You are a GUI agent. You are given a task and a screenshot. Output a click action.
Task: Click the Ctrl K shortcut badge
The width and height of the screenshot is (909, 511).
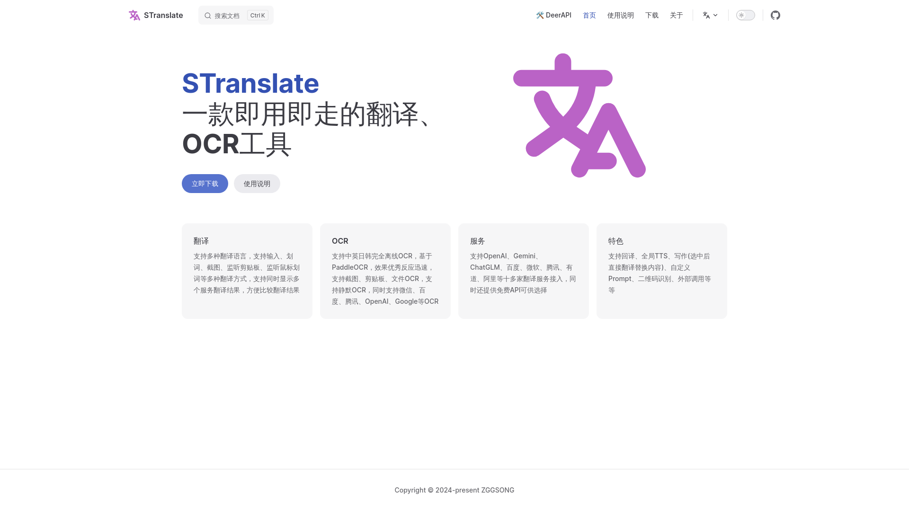(x=258, y=15)
